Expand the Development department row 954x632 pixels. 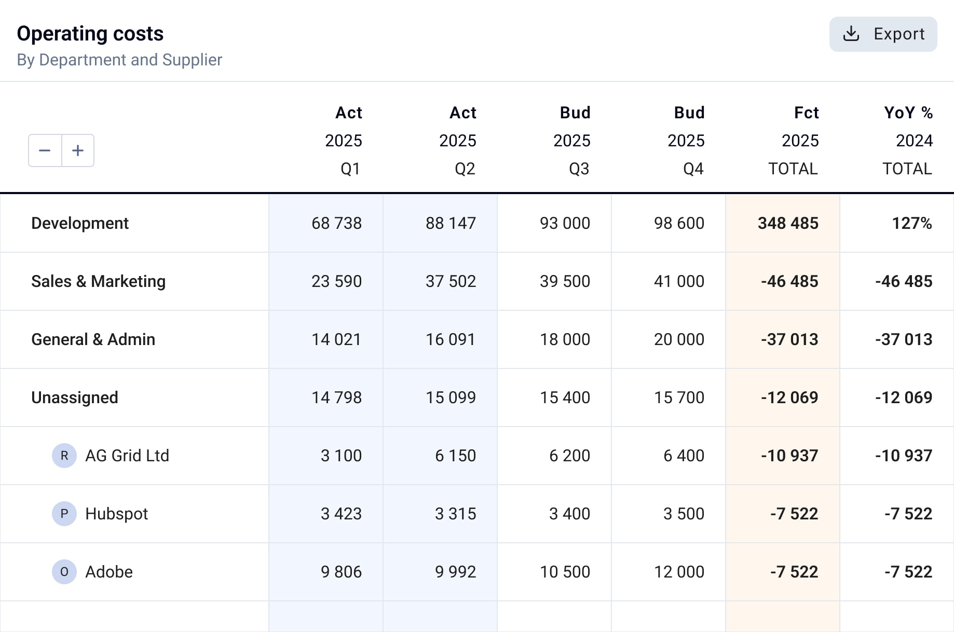click(x=80, y=223)
